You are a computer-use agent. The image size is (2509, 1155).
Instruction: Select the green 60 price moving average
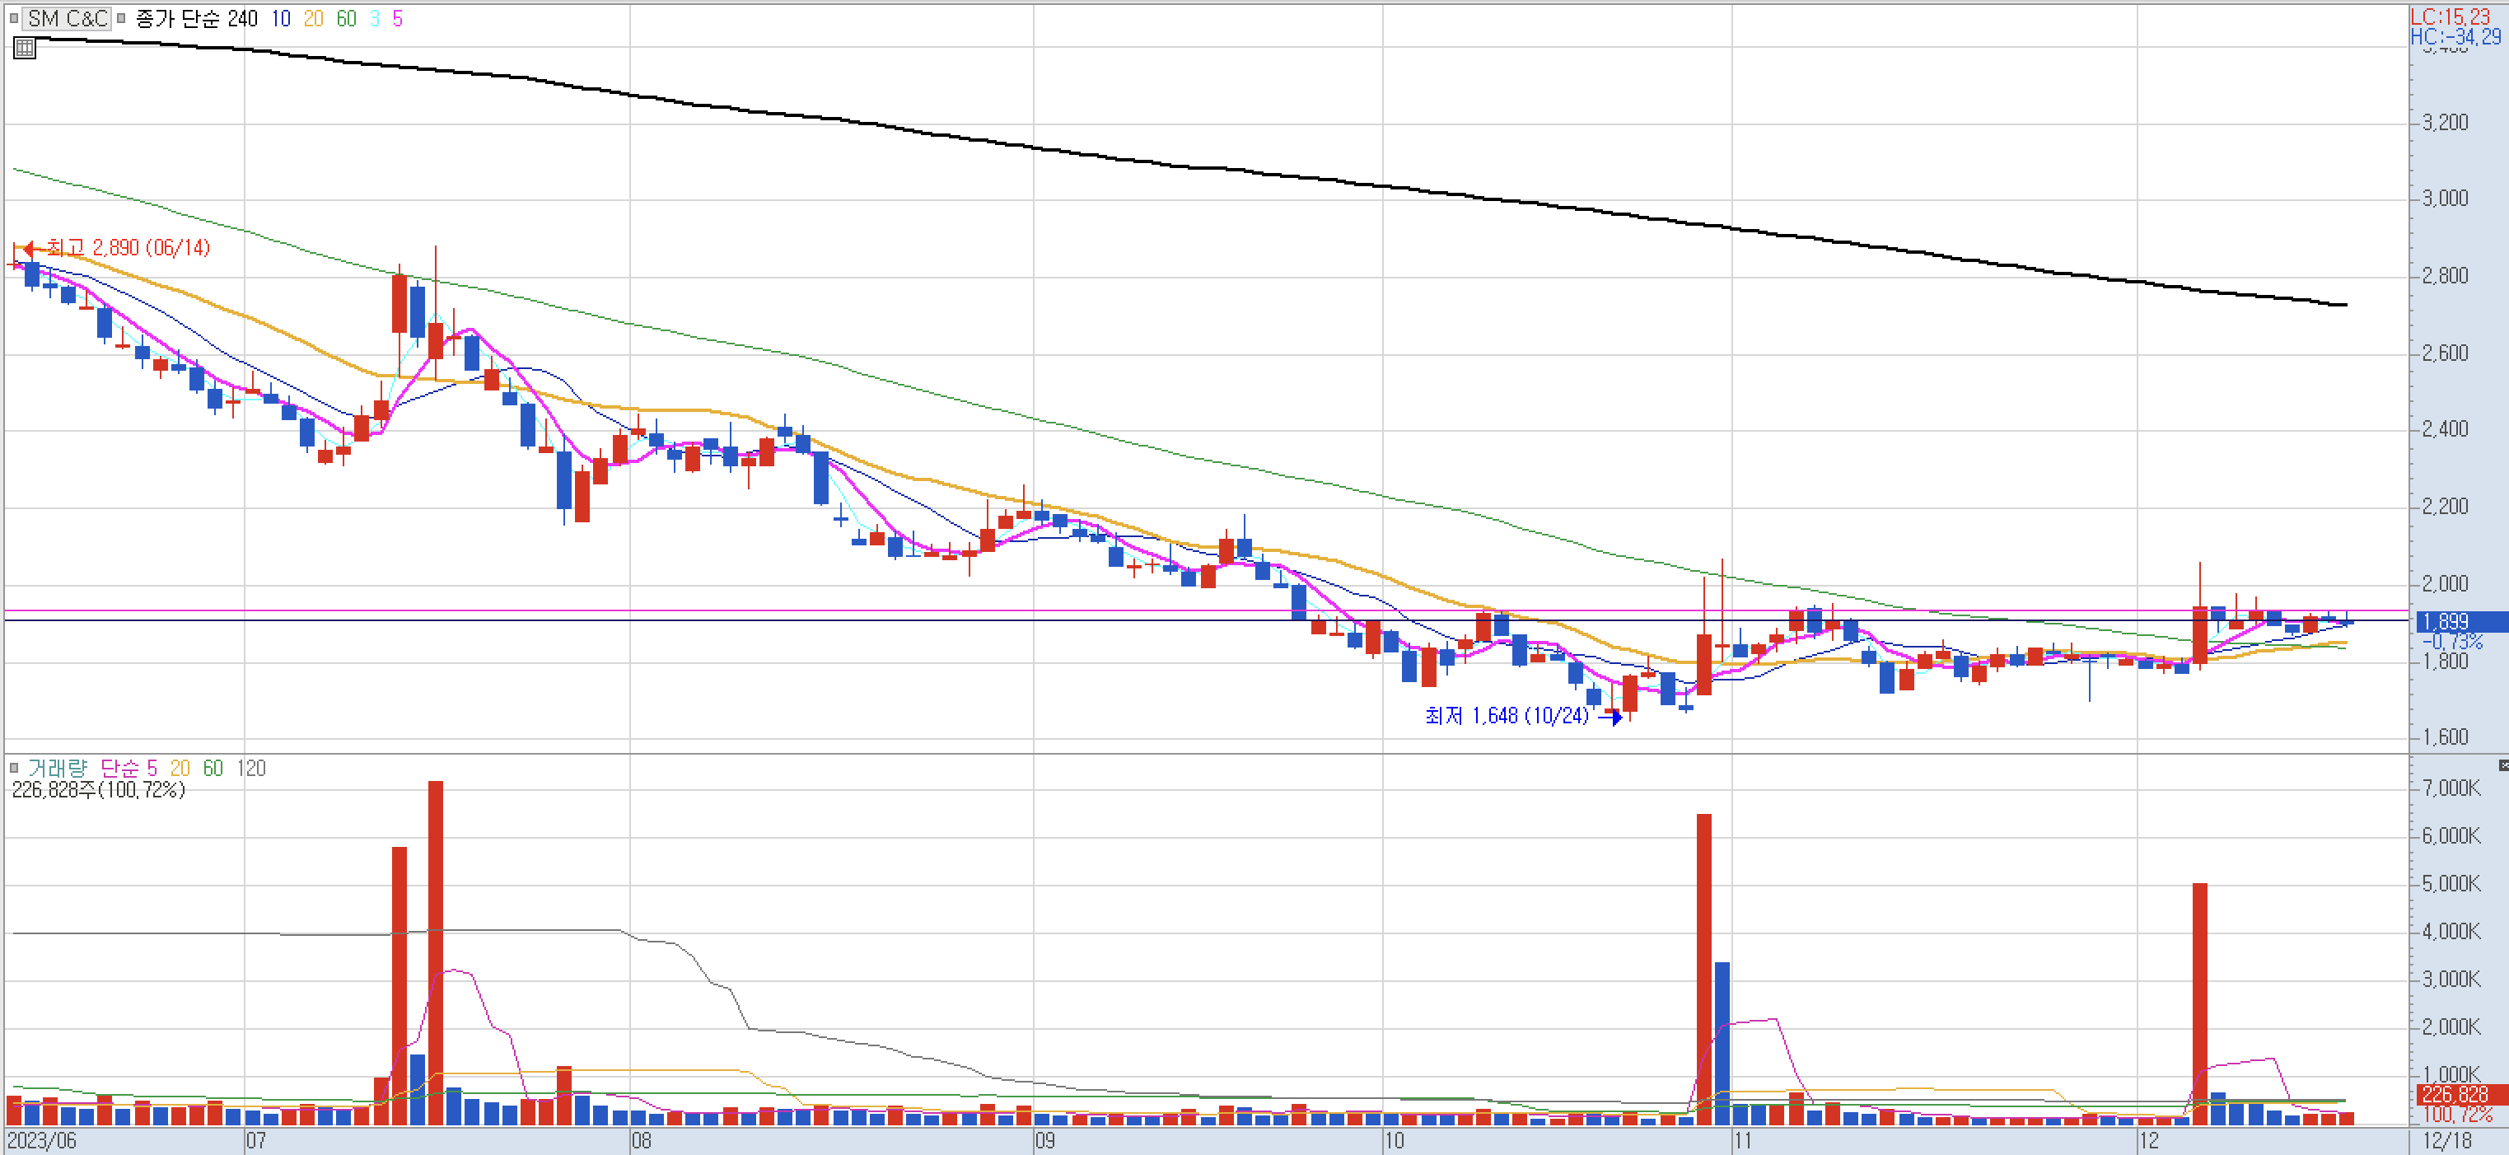tap(346, 18)
